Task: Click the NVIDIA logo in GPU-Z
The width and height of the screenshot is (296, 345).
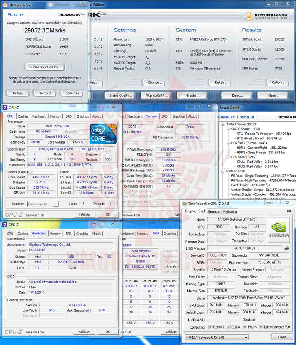Action: pos(279,230)
